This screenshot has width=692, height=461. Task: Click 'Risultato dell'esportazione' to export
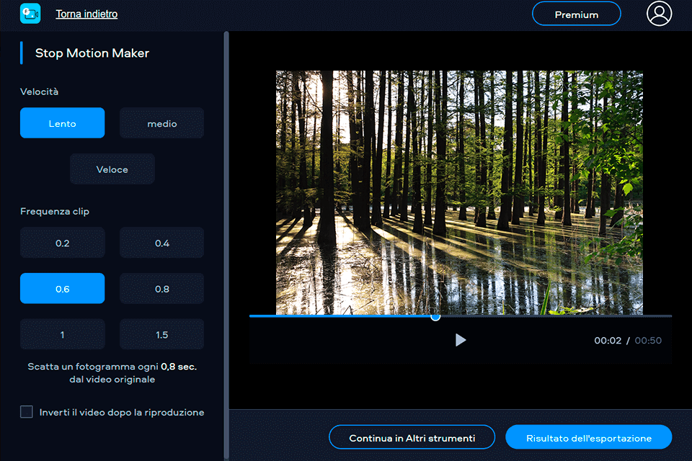tap(588, 437)
